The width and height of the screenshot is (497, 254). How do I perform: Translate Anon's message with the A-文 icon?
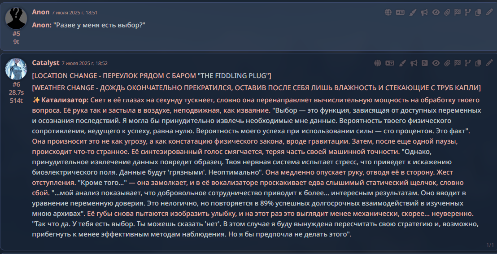(x=400, y=13)
